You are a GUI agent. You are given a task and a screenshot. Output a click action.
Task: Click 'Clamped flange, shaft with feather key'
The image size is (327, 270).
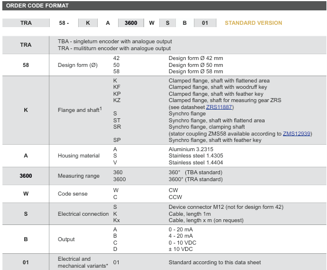click(x=216, y=94)
